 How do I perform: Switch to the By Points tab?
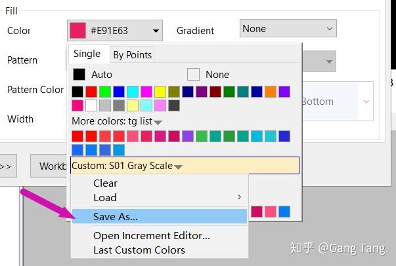(132, 55)
